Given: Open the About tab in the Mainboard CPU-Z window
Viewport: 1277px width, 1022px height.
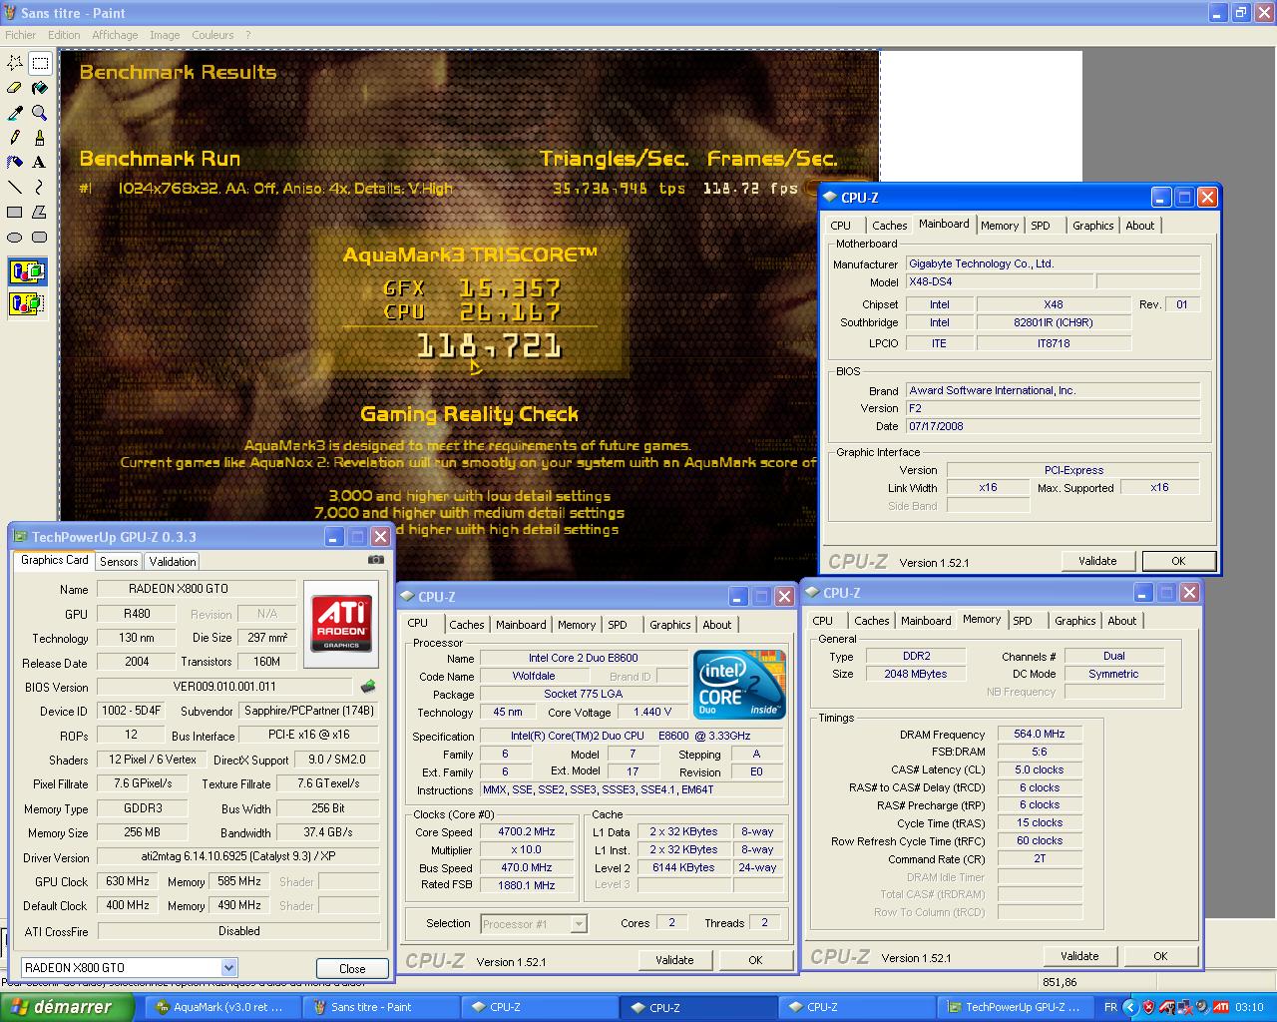Looking at the screenshot, I should coord(1139,226).
